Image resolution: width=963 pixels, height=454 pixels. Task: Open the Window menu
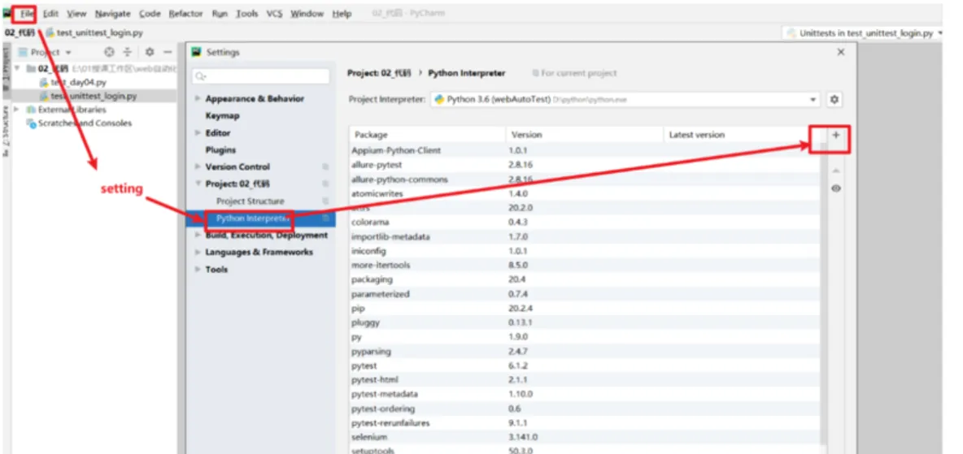(307, 14)
